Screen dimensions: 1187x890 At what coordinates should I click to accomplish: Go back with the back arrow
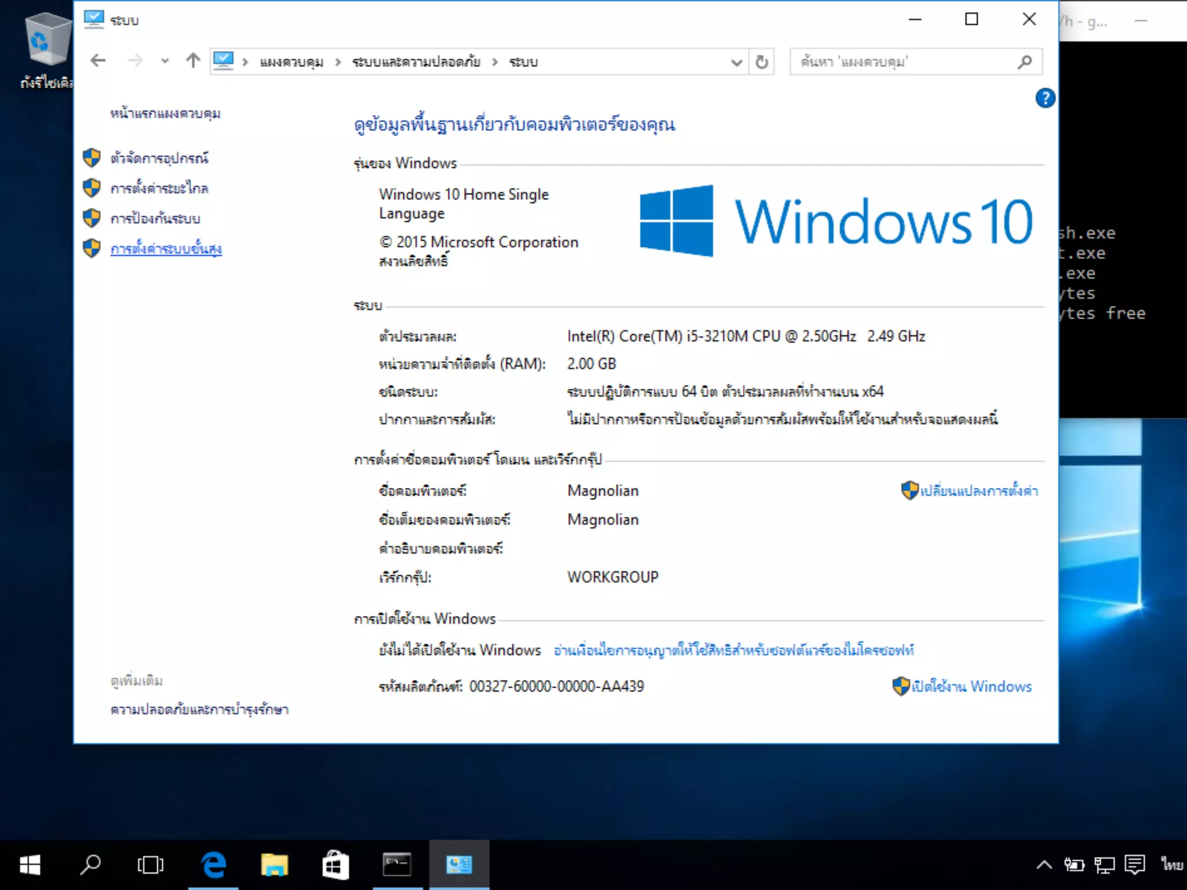point(98,61)
